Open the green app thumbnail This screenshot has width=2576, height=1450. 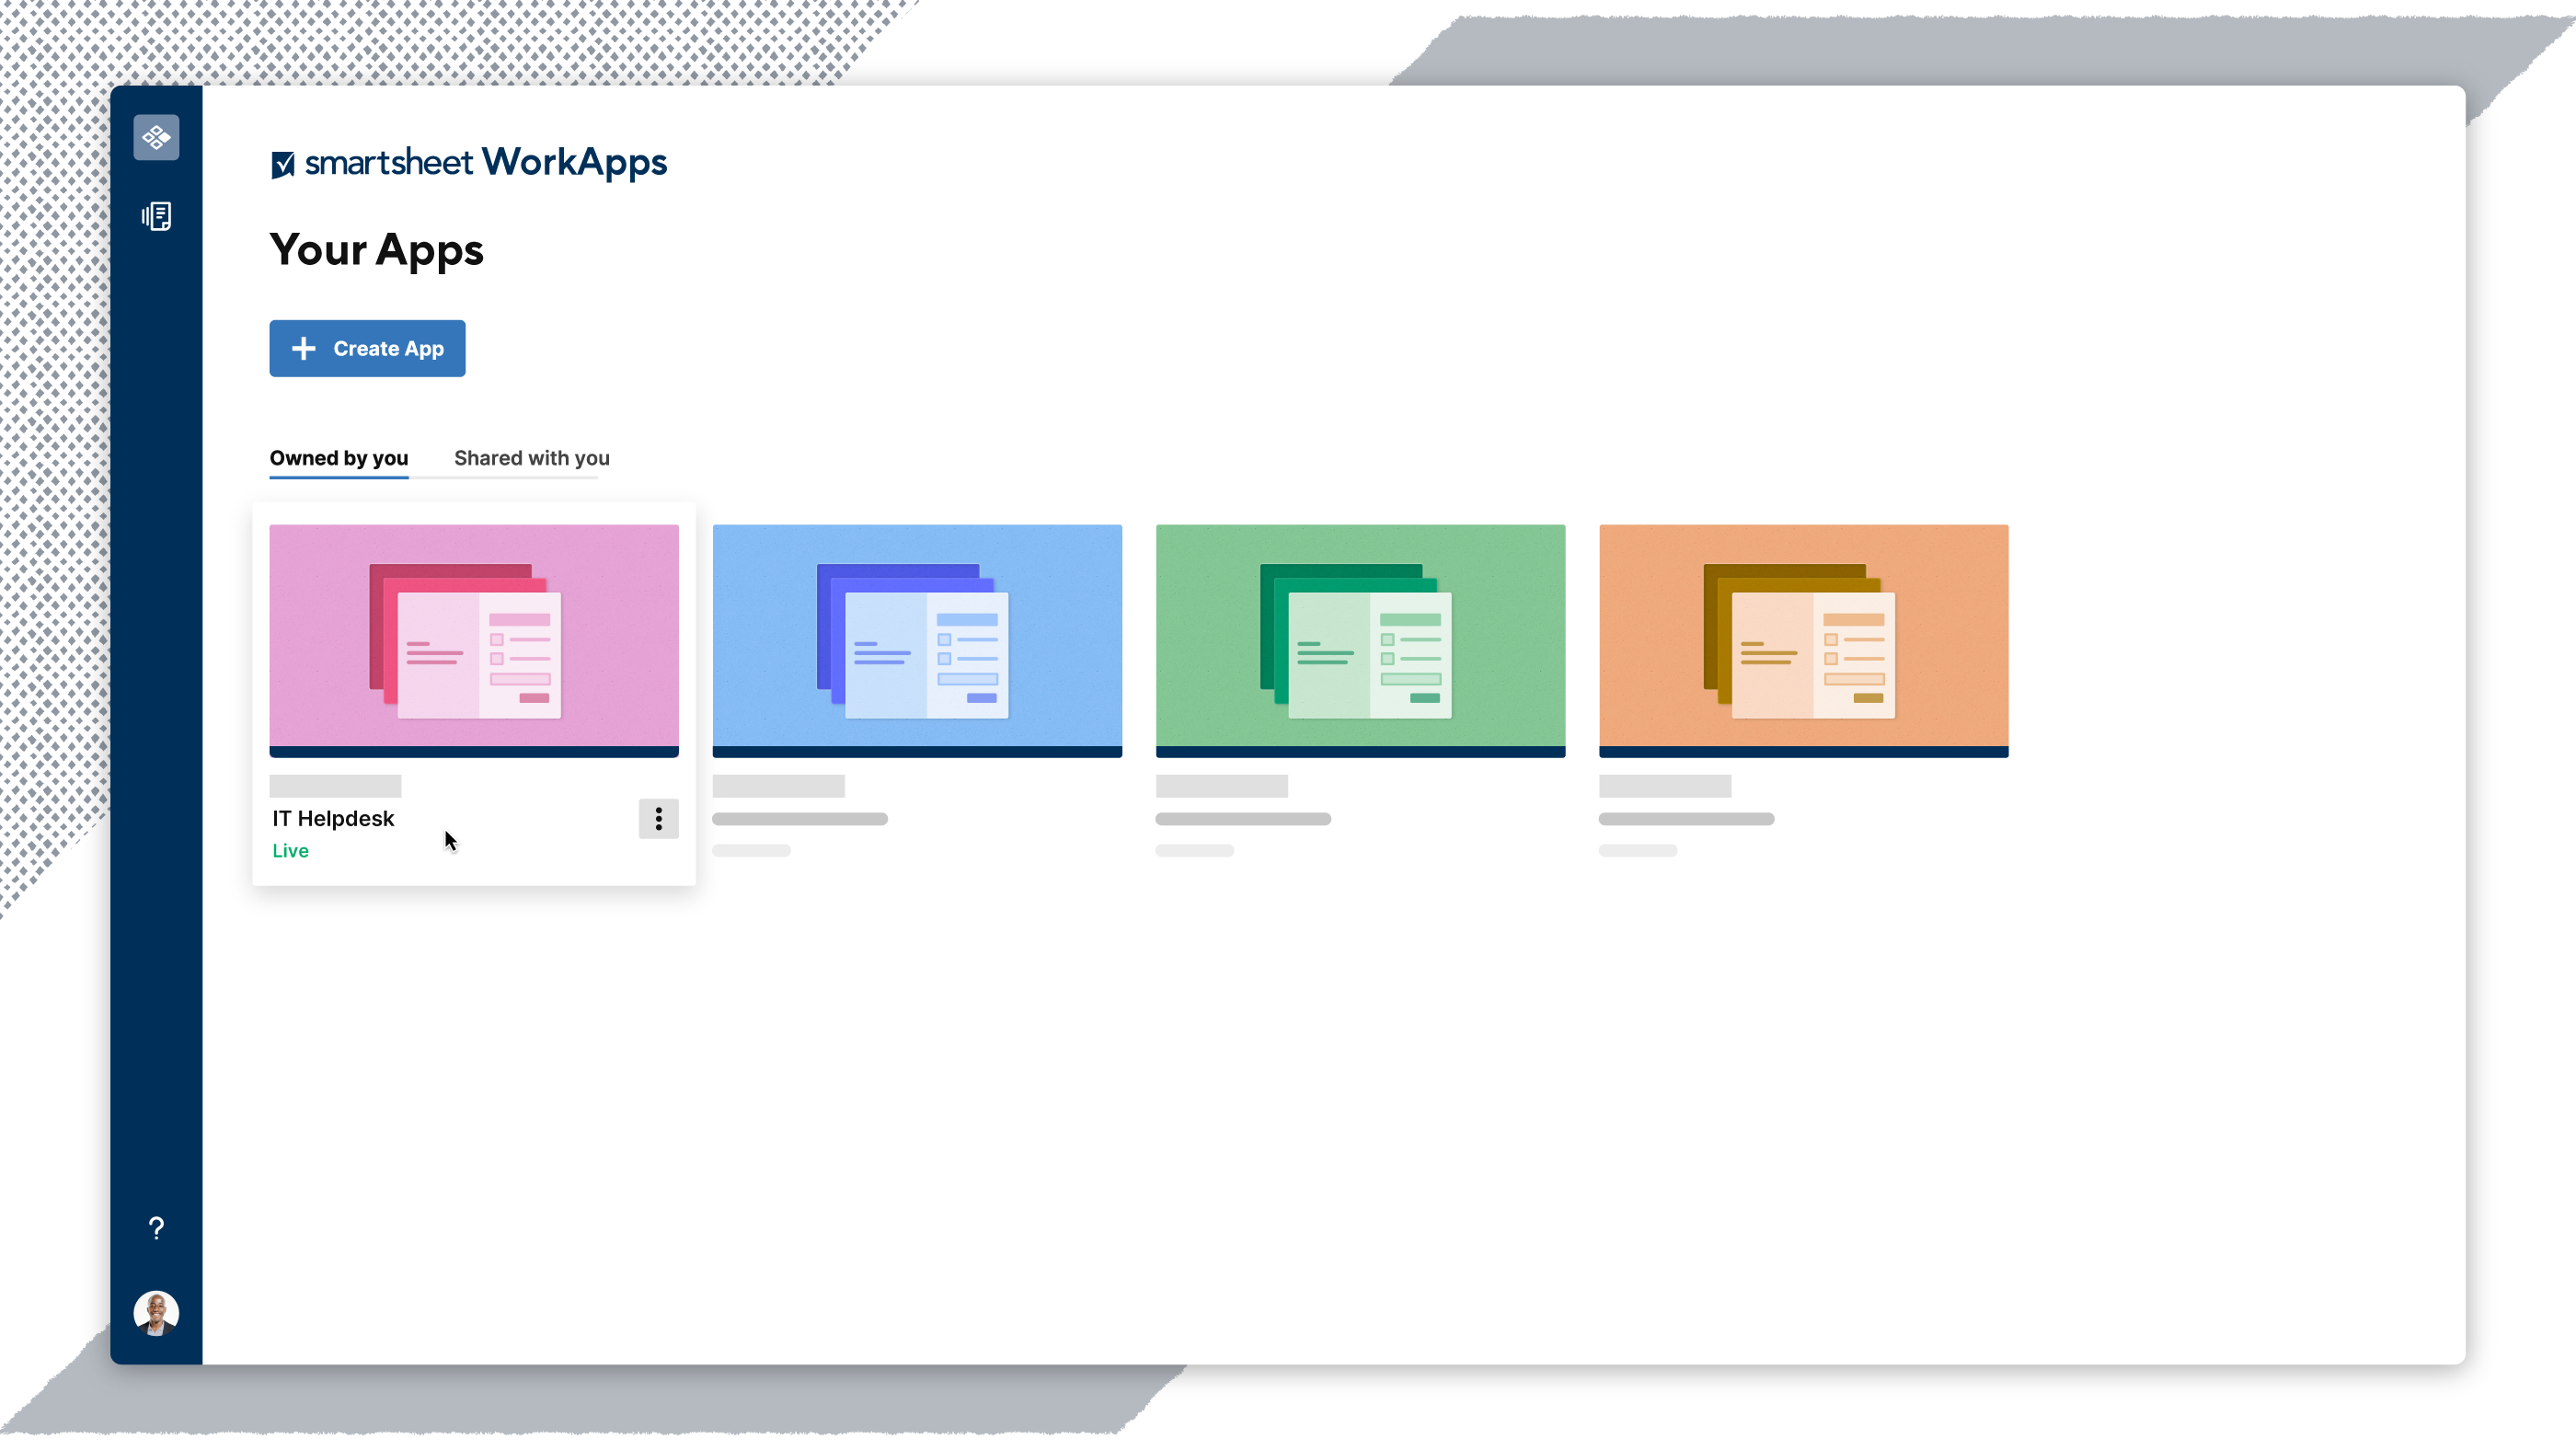click(x=1360, y=638)
